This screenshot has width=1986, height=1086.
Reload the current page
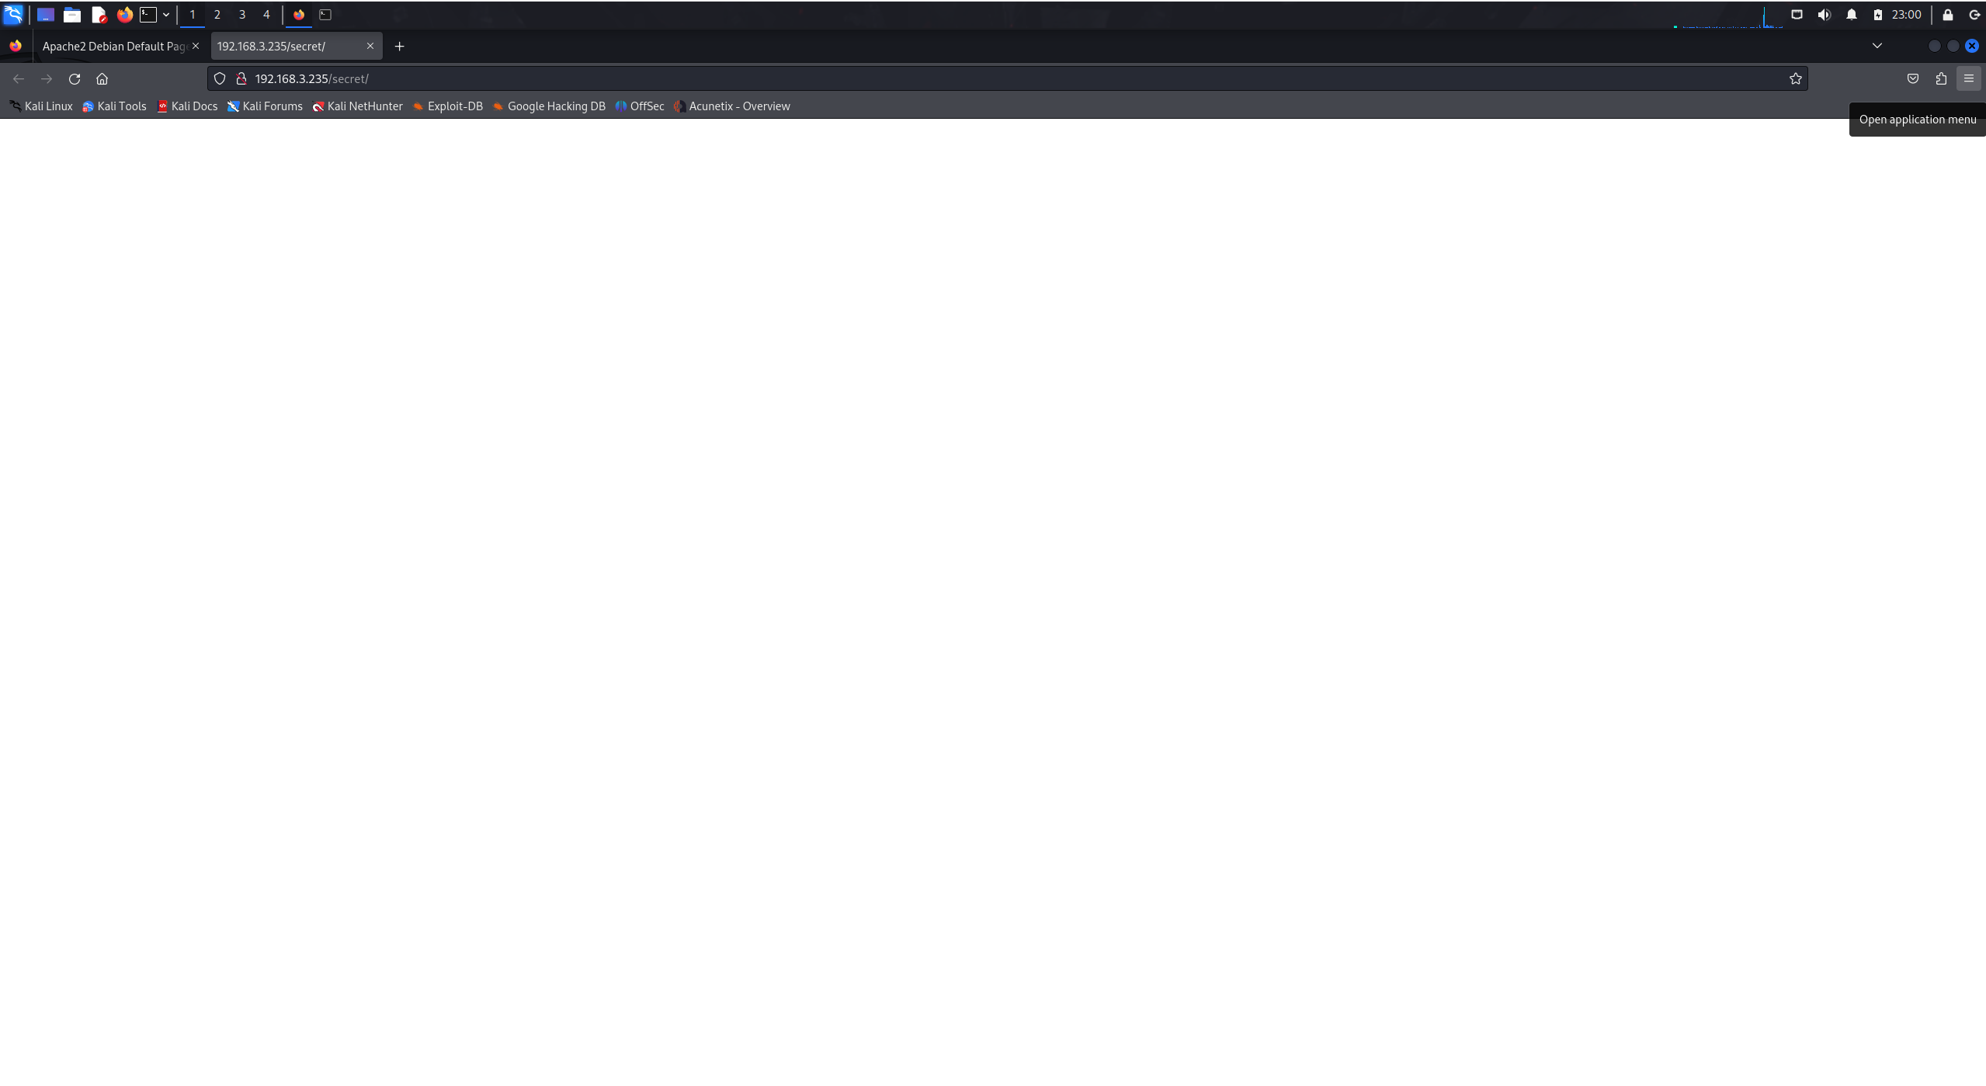click(75, 78)
